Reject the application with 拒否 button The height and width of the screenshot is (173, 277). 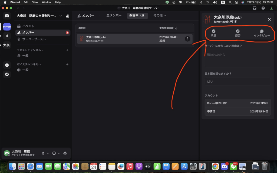coord(238,33)
